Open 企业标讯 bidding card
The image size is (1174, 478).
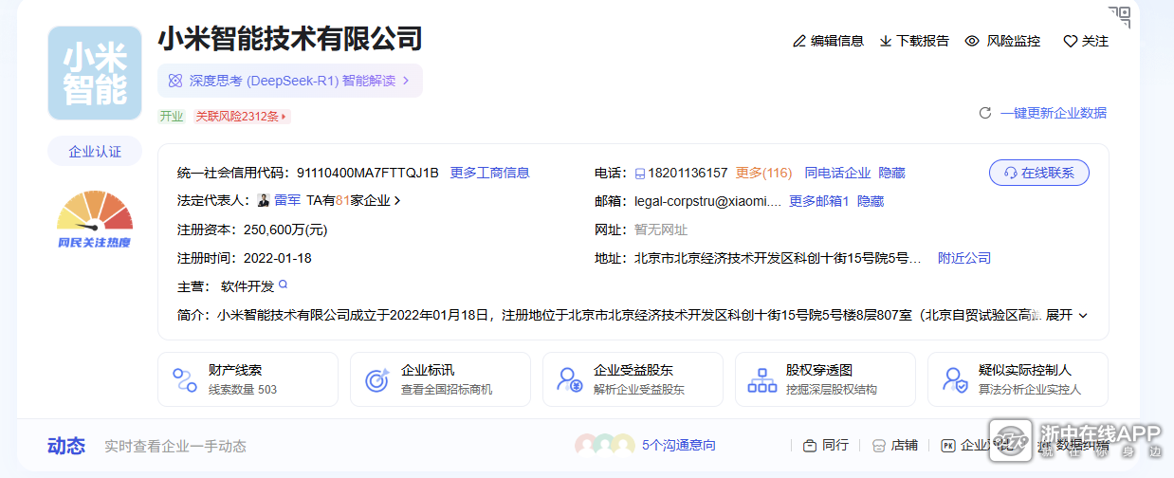(440, 379)
